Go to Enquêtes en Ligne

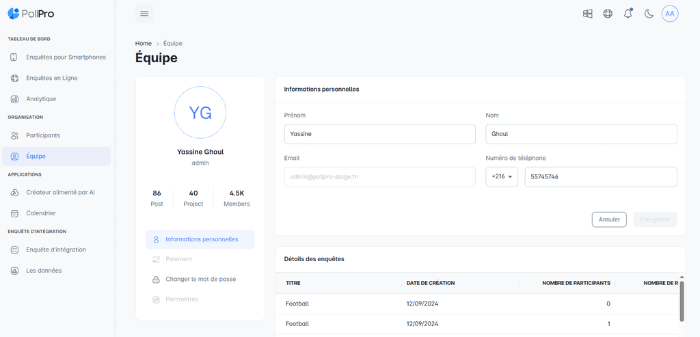click(x=52, y=78)
